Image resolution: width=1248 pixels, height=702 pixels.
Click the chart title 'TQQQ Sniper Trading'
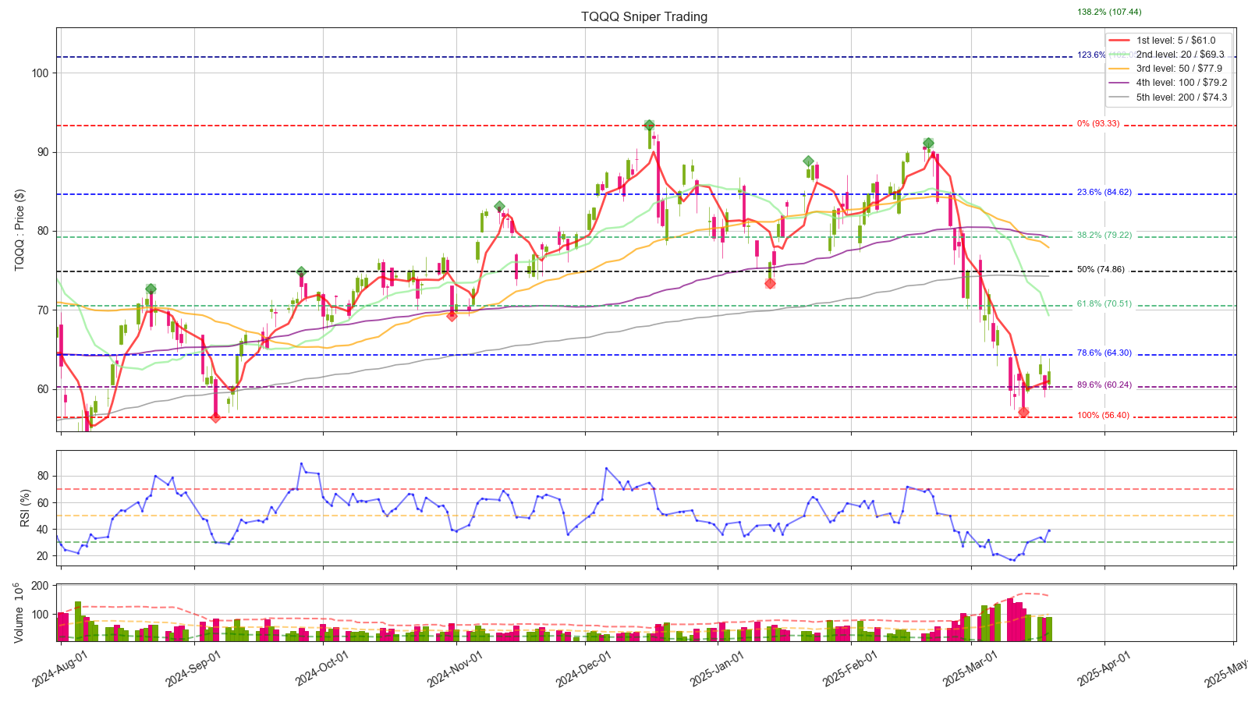tap(644, 16)
